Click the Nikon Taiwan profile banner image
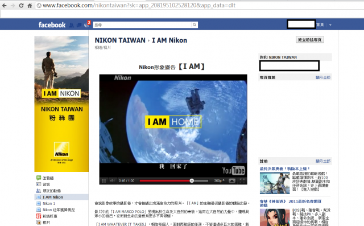The image size is (364, 226). pyautogui.click(x=61, y=104)
